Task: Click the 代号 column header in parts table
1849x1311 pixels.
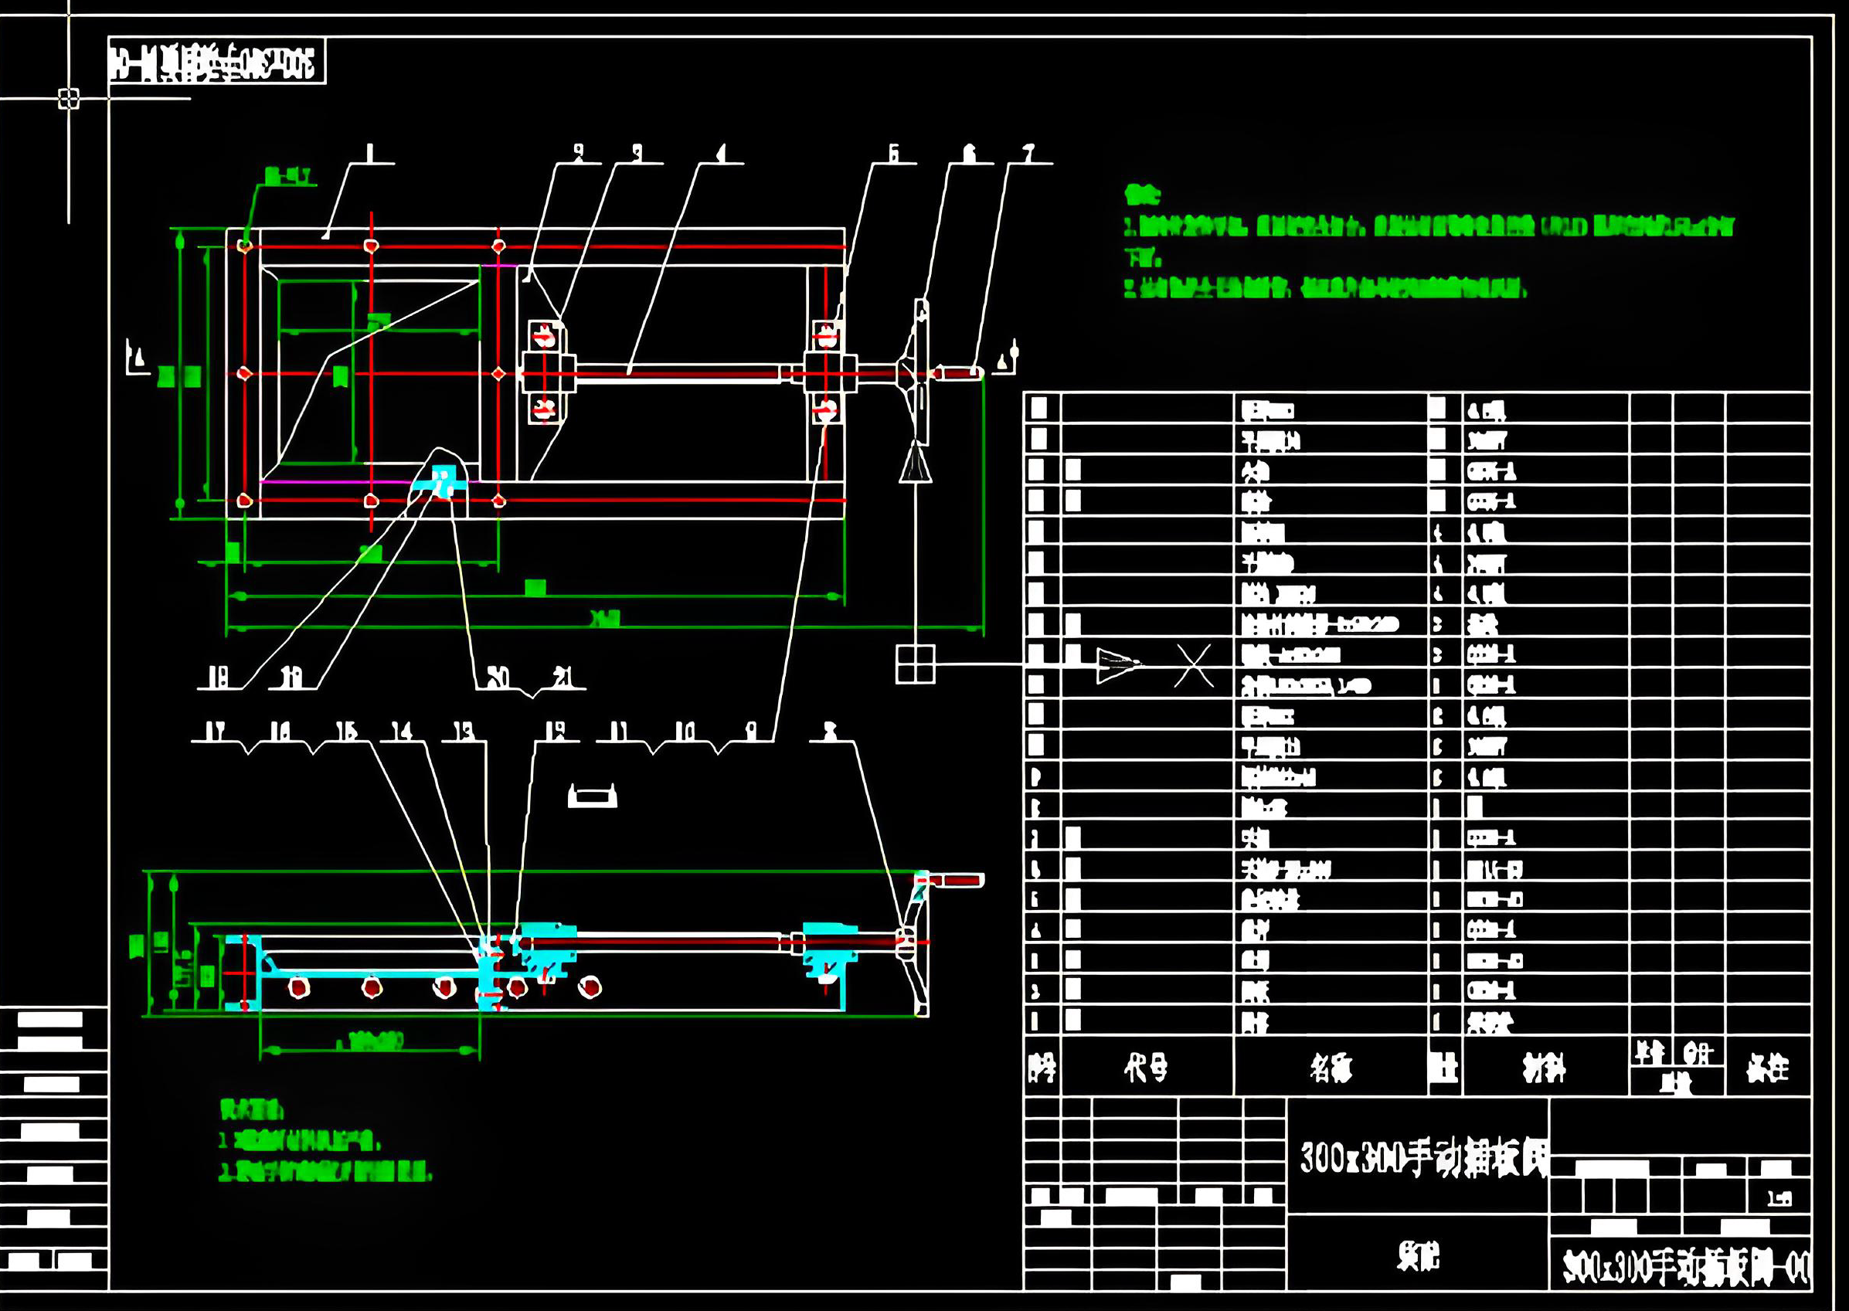Action: pos(1147,1069)
